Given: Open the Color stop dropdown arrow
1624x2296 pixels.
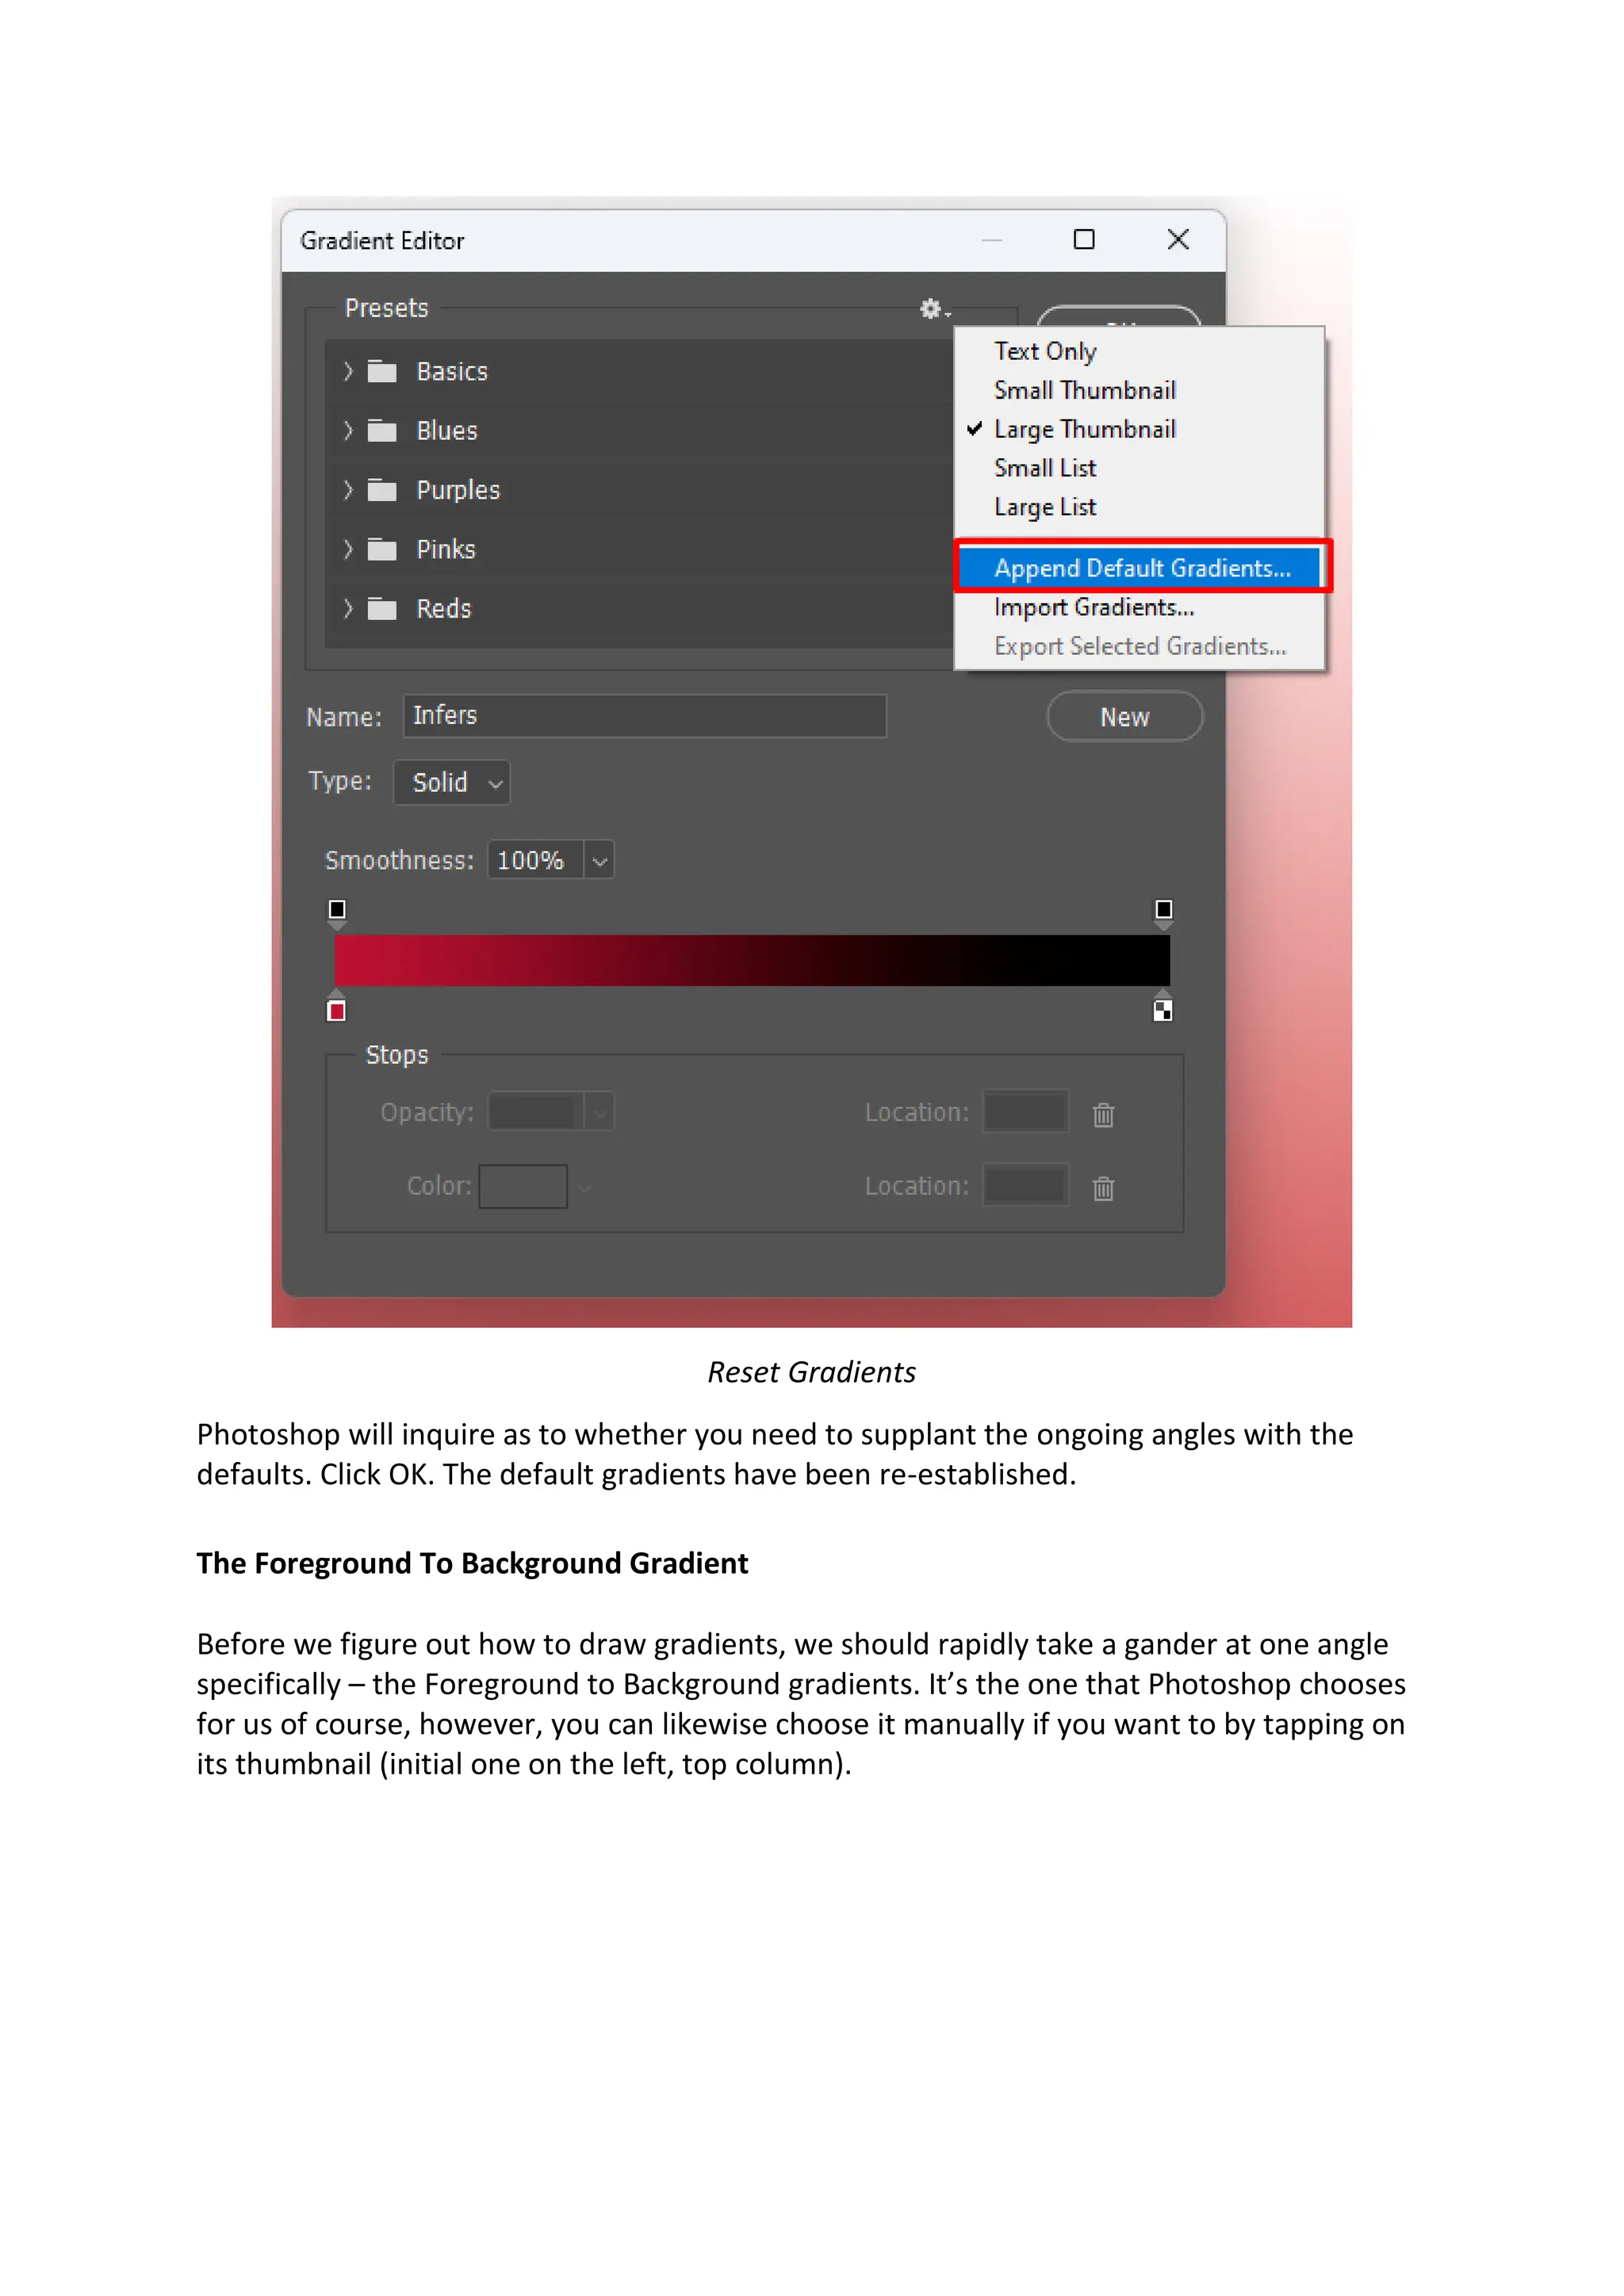Looking at the screenshot, I should click(x=585, y=1187).
